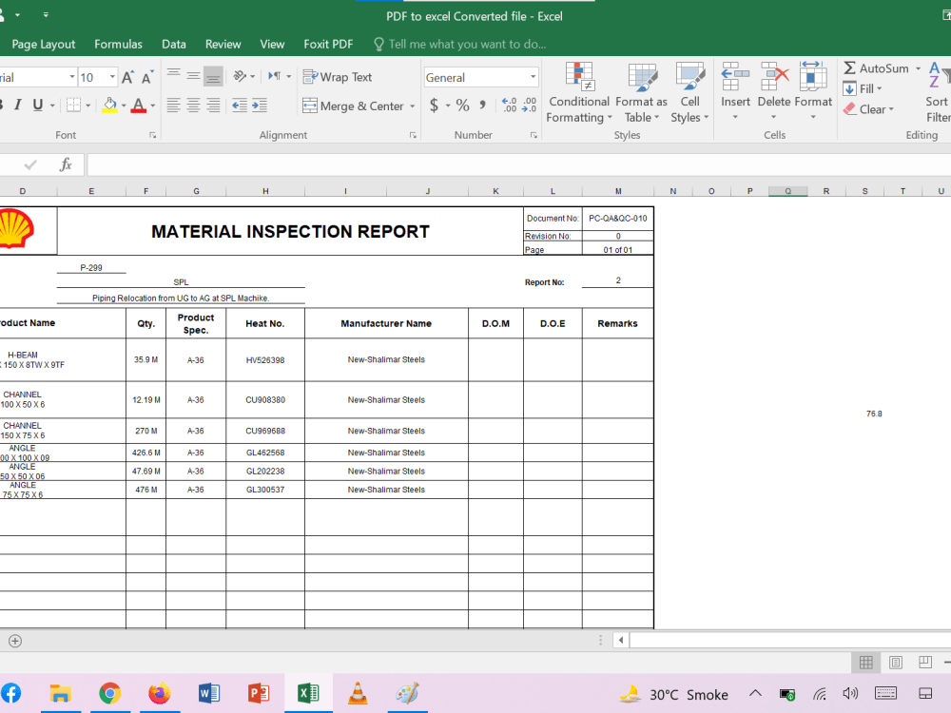This screenshot has width=951, height=713.
Task: Toggle italic formatting
Action: [18, 105]
